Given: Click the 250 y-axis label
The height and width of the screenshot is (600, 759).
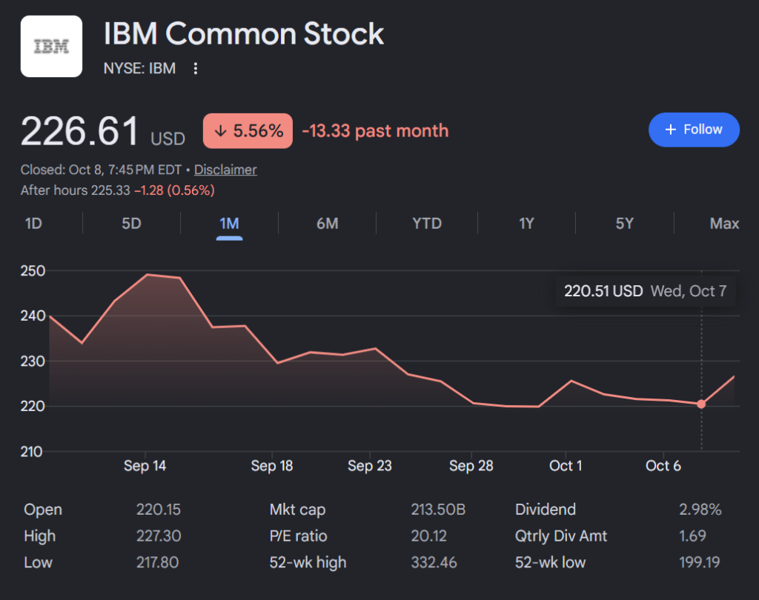Looking at the screenshot, I should (x=33, y=271).
